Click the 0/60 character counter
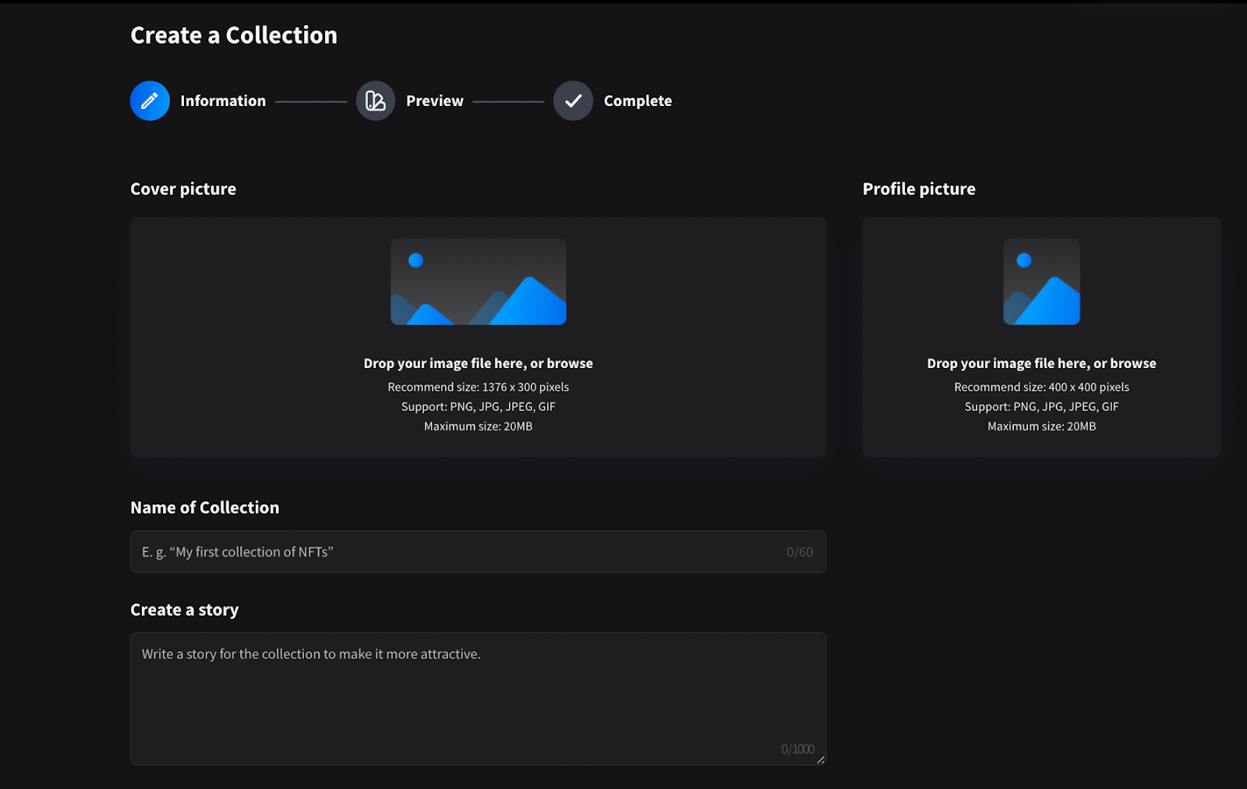 [800, 552]
